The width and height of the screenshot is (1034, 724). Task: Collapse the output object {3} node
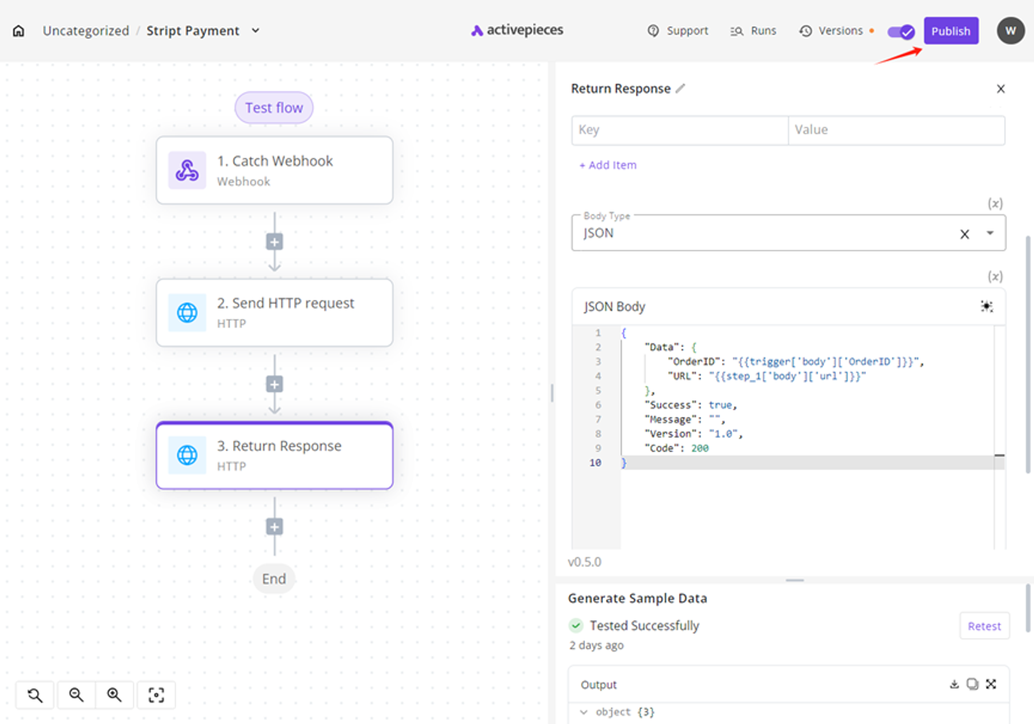(584, 712)
